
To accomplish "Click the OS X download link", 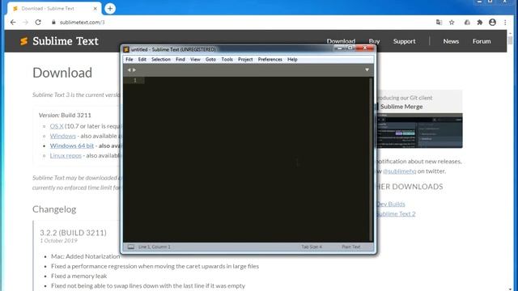I will pos(57,126).
